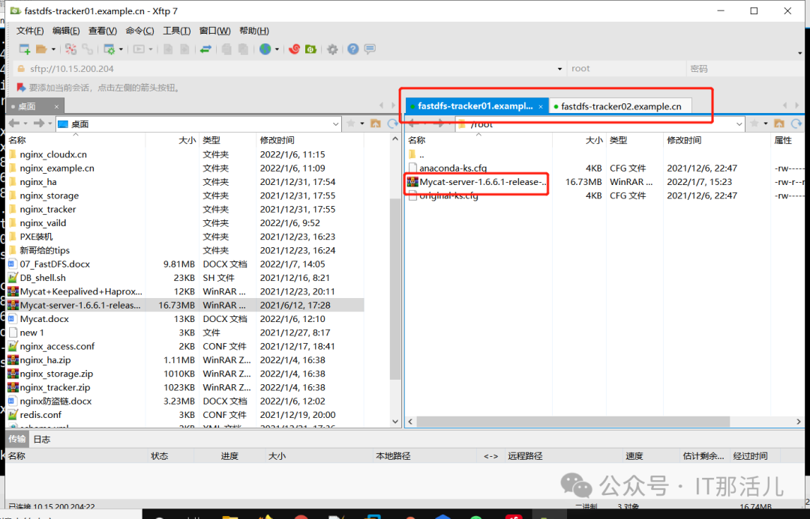Open the 文件(F) menu
The width and height of the screenshot is (810, 519).
tap(30, 31)
